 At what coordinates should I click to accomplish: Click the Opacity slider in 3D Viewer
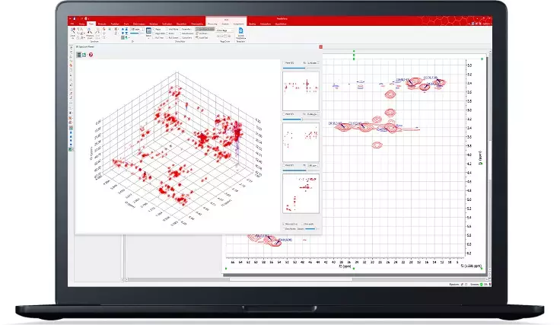[312, 229]
